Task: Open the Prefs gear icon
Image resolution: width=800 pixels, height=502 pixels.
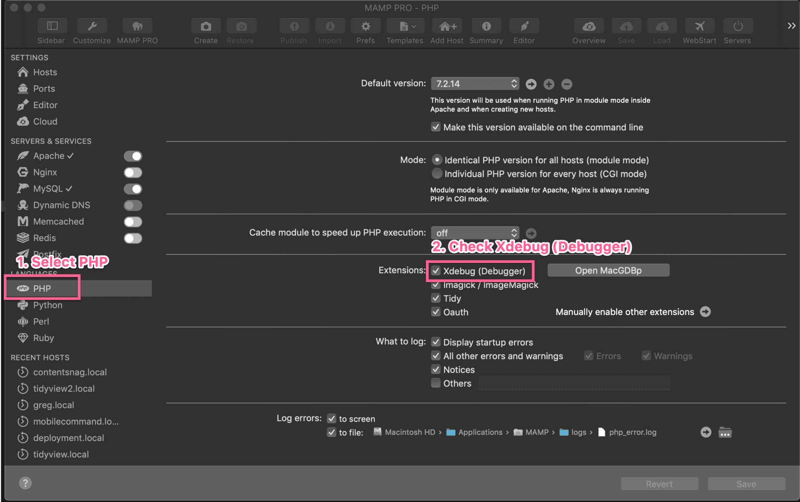Action: (365, 26)
